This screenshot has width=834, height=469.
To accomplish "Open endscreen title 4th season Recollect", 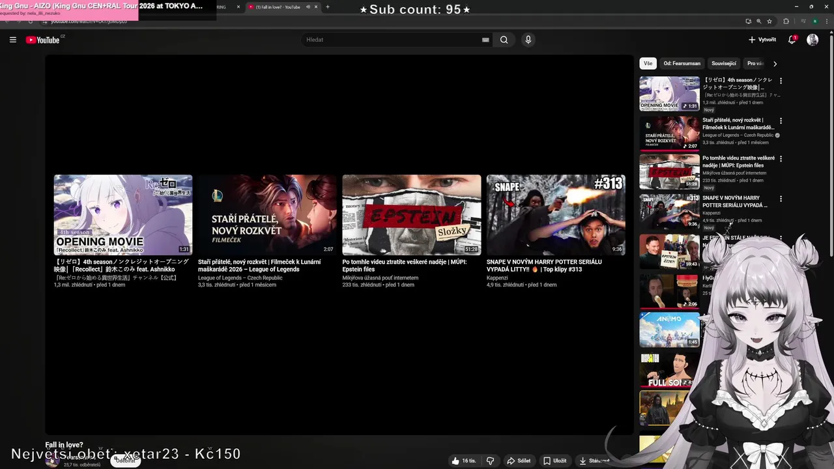I will pos(121,265).
